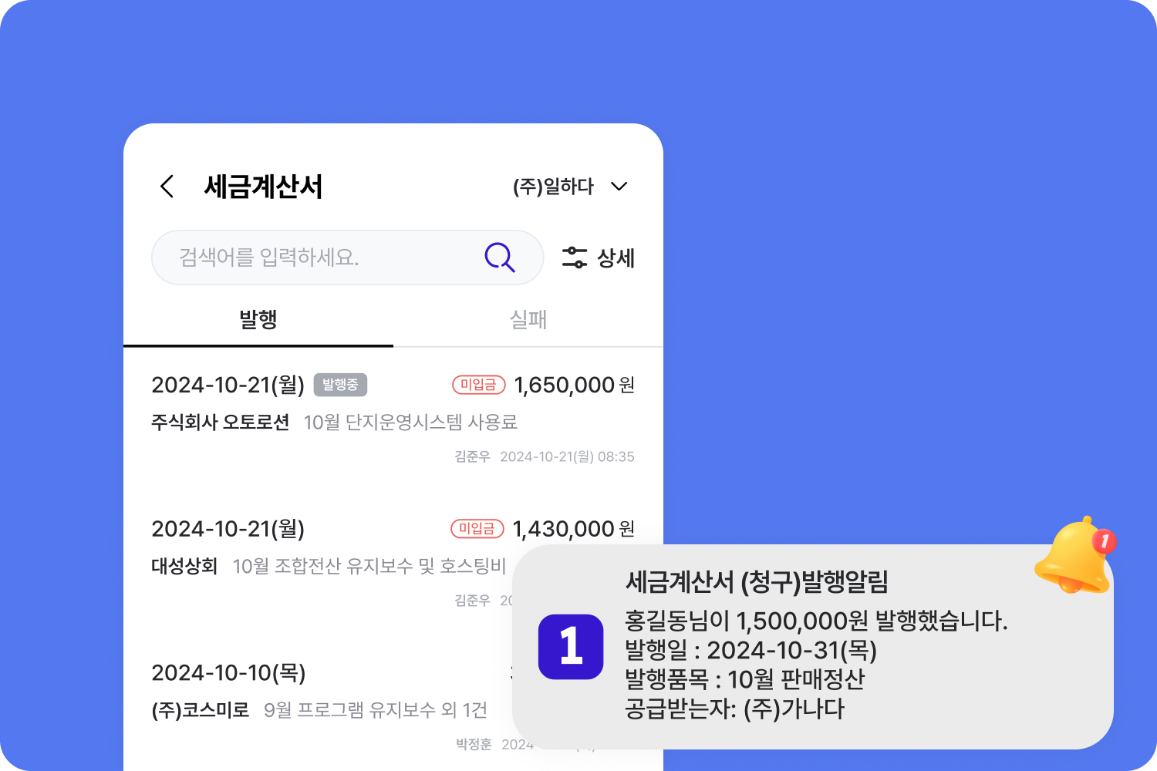Switch to the 실패 tab
This screenshot has height=771, width=1157.
pyautogui.click(x=528, y=319)
